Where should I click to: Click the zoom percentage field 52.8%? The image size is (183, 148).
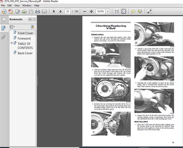tap(100, 11)
